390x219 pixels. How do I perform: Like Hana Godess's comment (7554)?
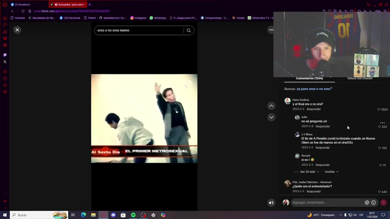[379, 109]
